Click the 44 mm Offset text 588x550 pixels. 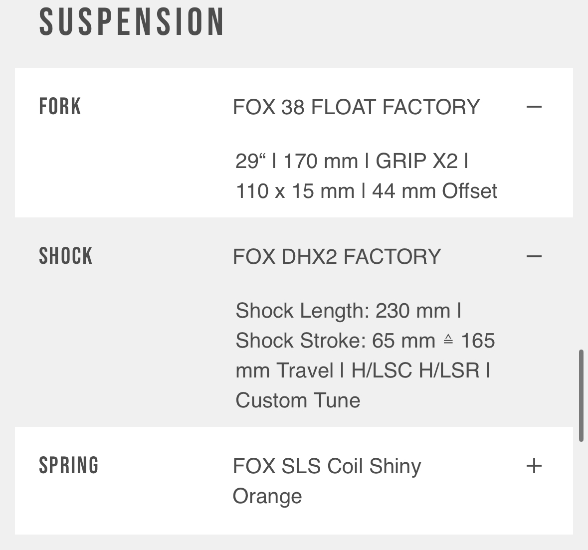[434, 191]
